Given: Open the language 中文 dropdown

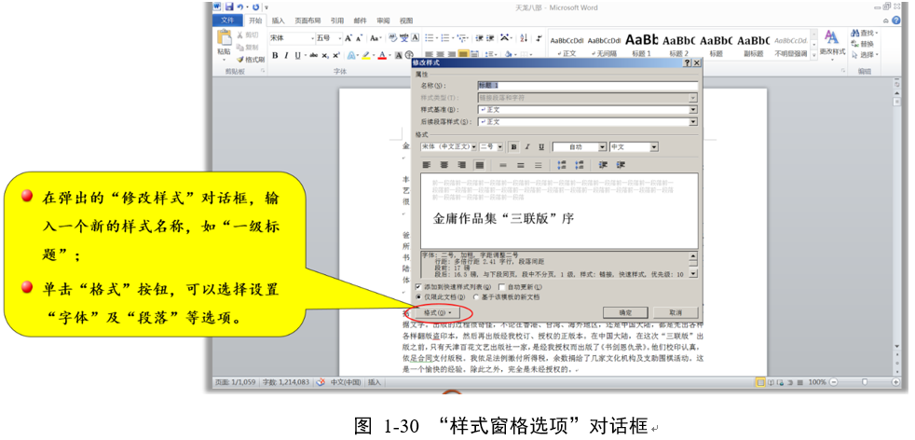Looking at the screenshot, I should point(653,147).
